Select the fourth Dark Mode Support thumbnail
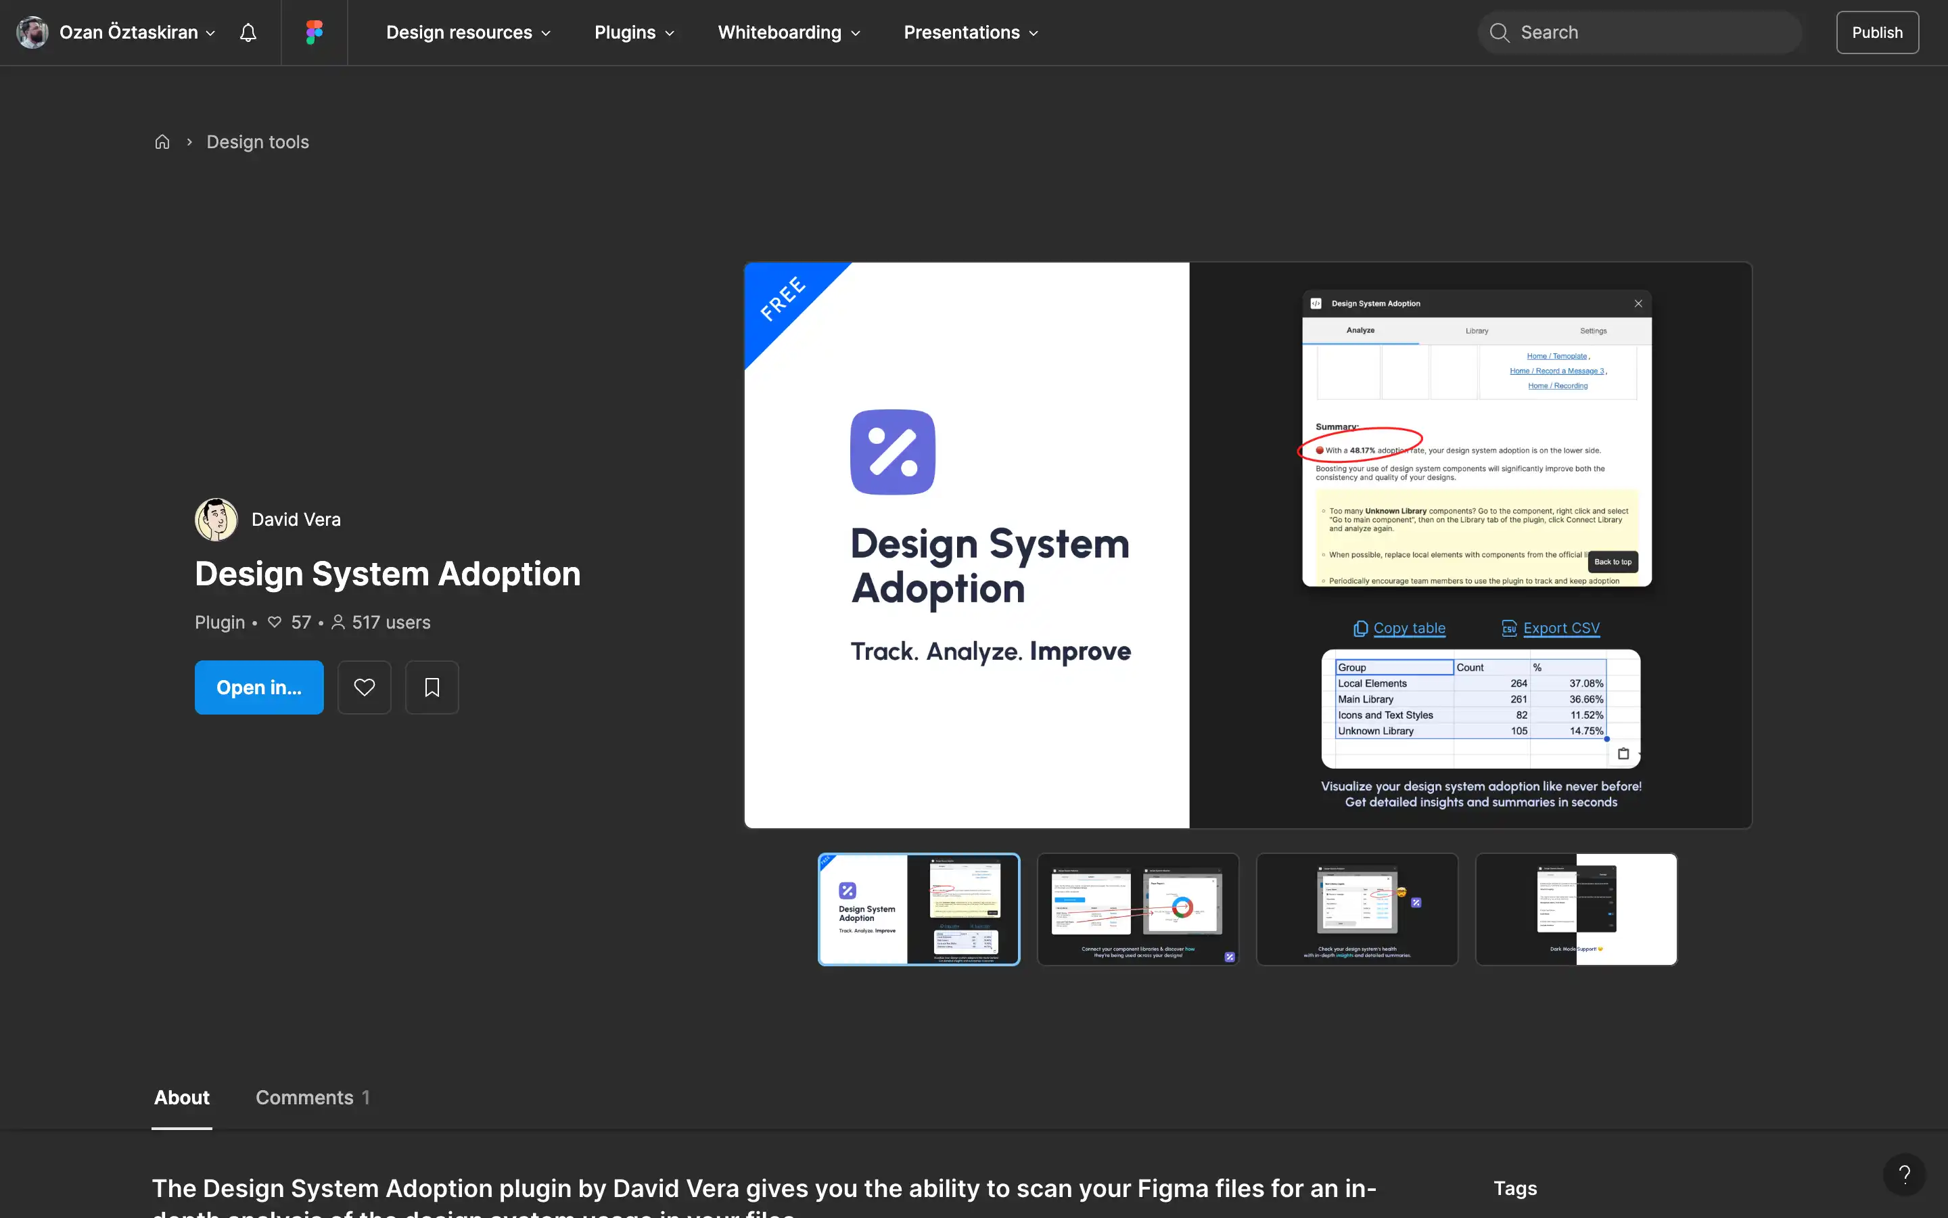This screenshot has height=1218, width=1948. pos(1575,909)
